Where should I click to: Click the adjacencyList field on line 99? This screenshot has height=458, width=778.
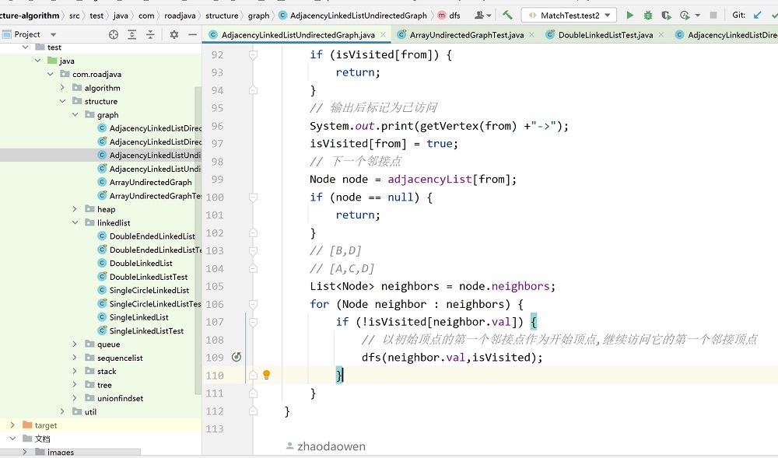tap(429, 179)
